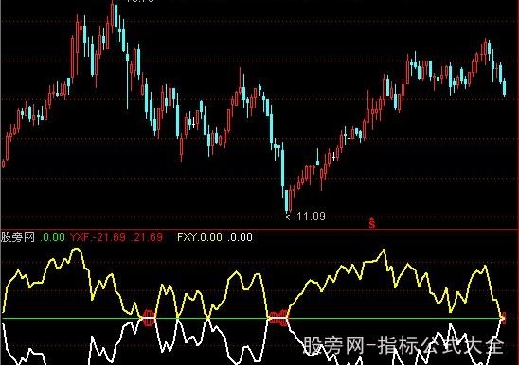519x365 pixels.
Task: Click the white :0.00 value after FXY
Action: [x=241, y=237]
